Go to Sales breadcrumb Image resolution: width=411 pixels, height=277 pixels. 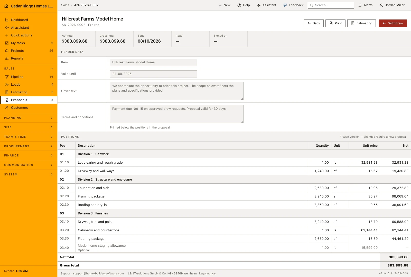click(x=65, y=5)
